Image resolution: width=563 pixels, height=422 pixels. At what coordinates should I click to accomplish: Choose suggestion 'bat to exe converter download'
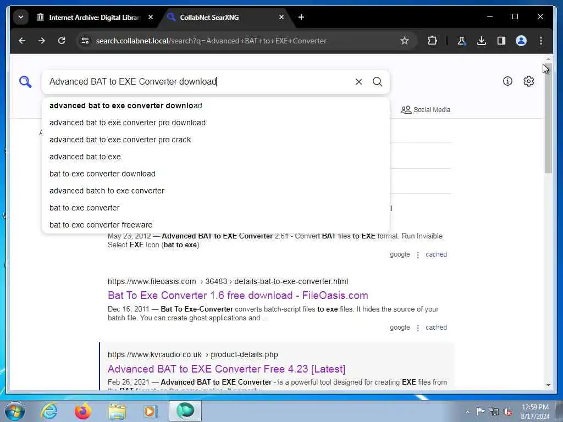(216, 174)
